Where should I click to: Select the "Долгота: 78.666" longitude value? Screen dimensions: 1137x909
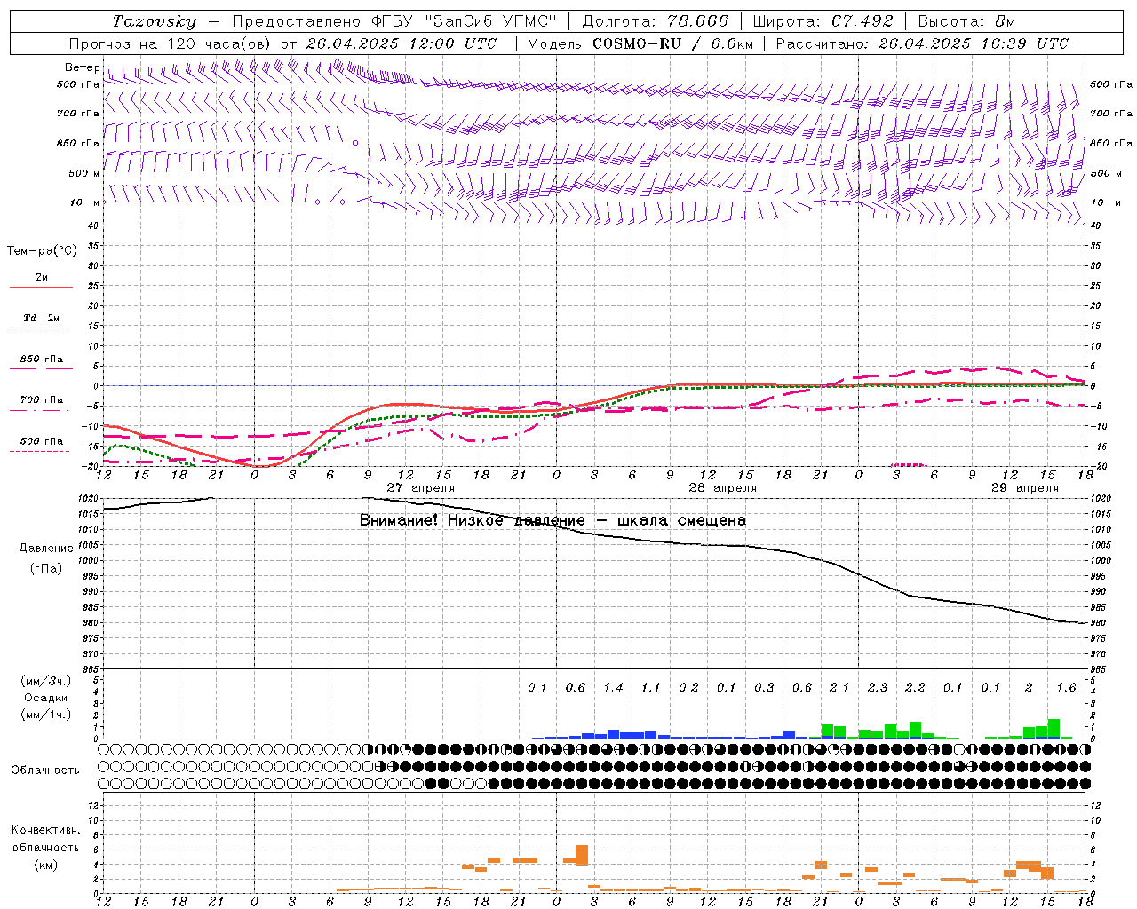[x=656, y=21]
